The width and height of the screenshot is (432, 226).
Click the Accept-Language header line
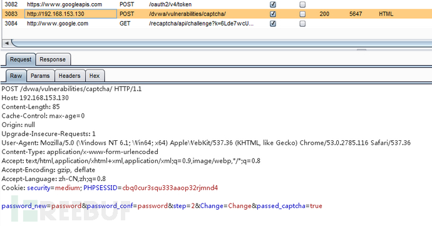tap(54, 179)
